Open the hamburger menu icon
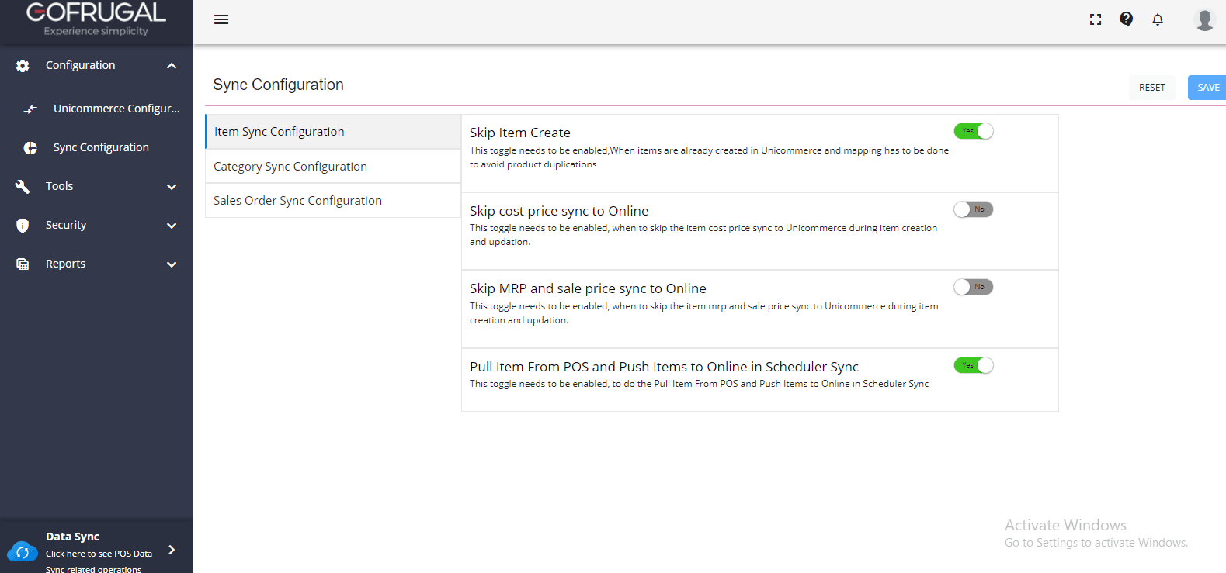The height and width of the screenshot is (573, 1226). [x=221, y=19]
